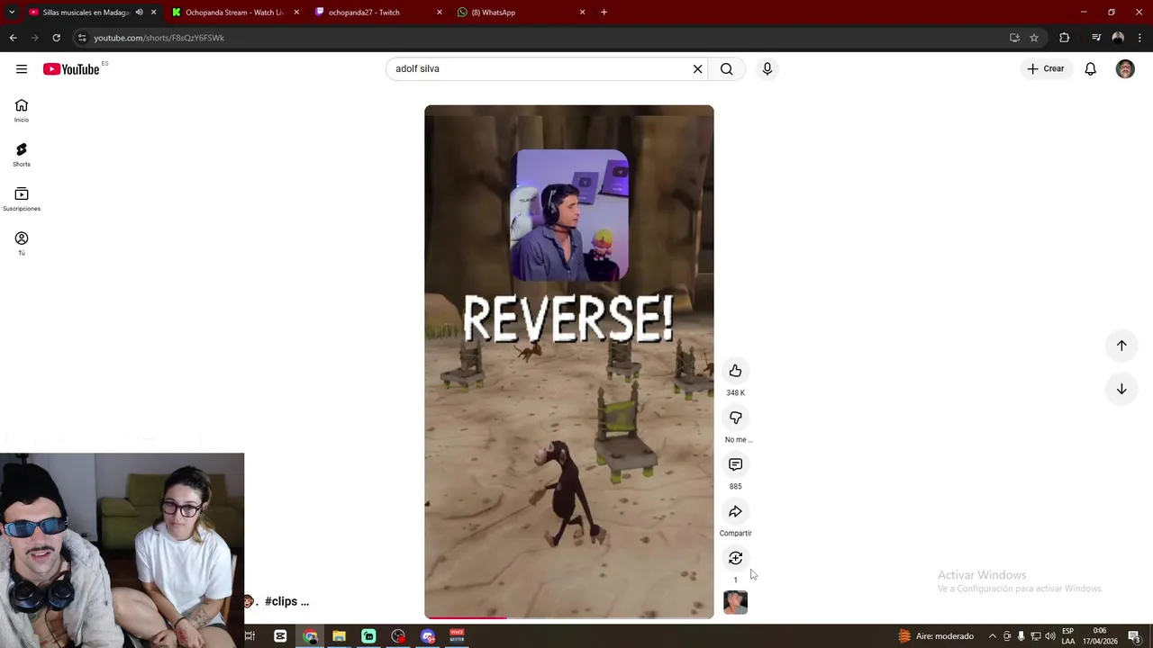The image size is (1153, 648).
Task: Go to previous Short with up arrow
Action: [1121, 346]
